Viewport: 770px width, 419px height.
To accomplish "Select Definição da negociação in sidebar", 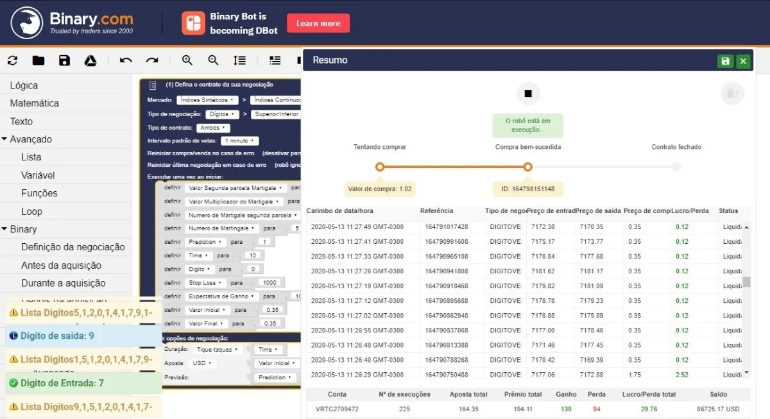I will [x=73, y=247].
